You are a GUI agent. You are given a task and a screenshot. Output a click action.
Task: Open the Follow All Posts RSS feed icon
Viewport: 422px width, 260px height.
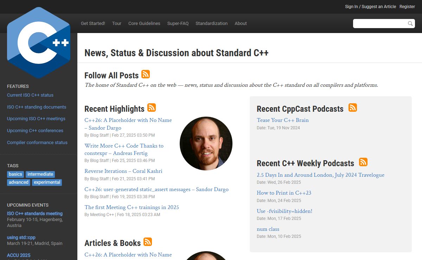click(146, 74)
